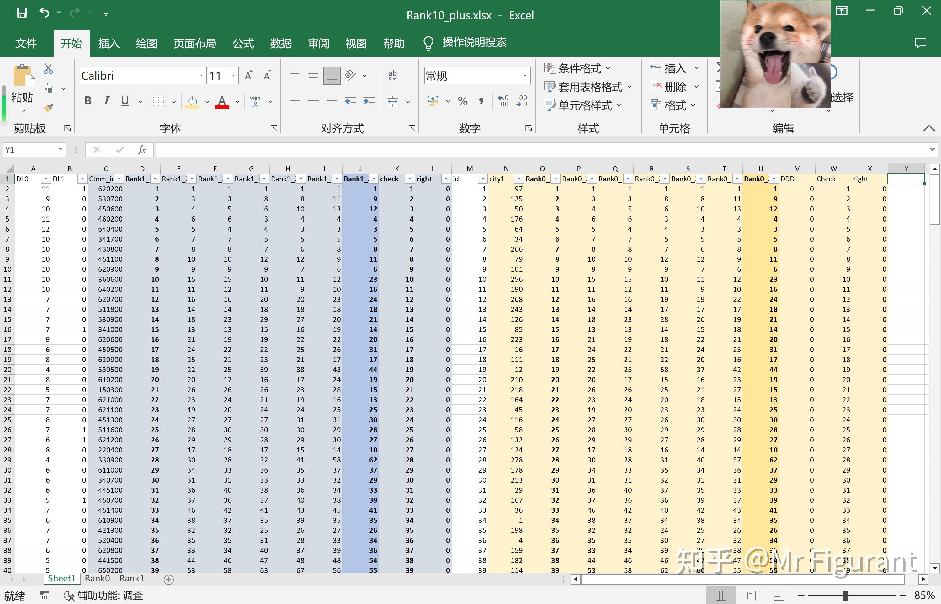The image size is (941, 604).
Task: Click the Cut scissors icon
Action: tap(48, 69)
